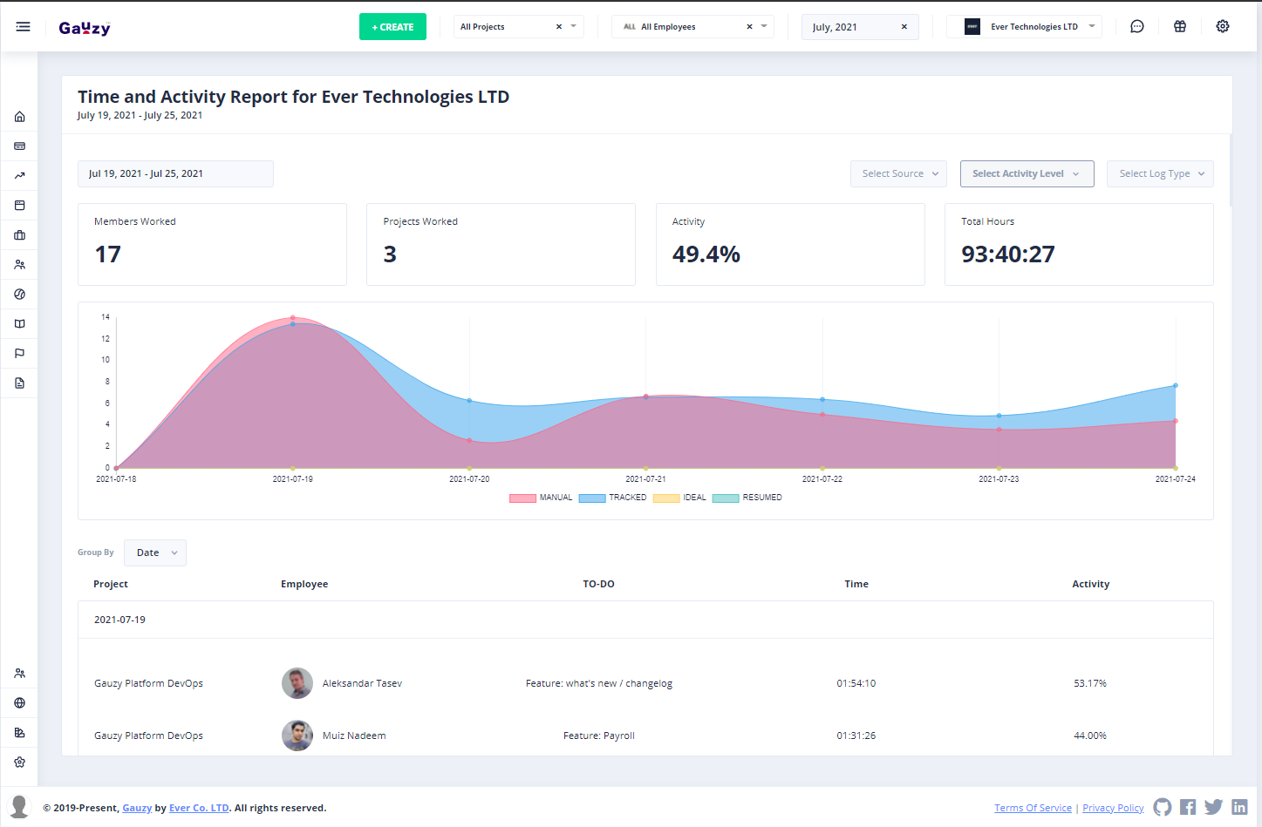Viewport: 1262px width, 827px height.
Task: Click the trending arrow sidebar icon
Action: coord(19,176)
